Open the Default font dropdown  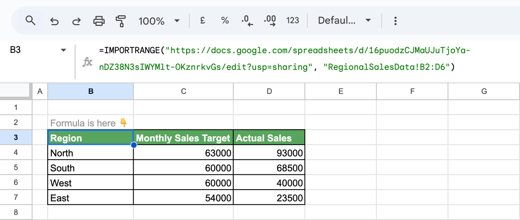(x=345, y=21)
